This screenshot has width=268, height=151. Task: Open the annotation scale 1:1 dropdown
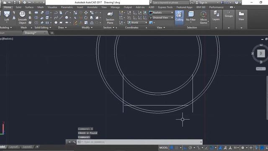point(236,148)
